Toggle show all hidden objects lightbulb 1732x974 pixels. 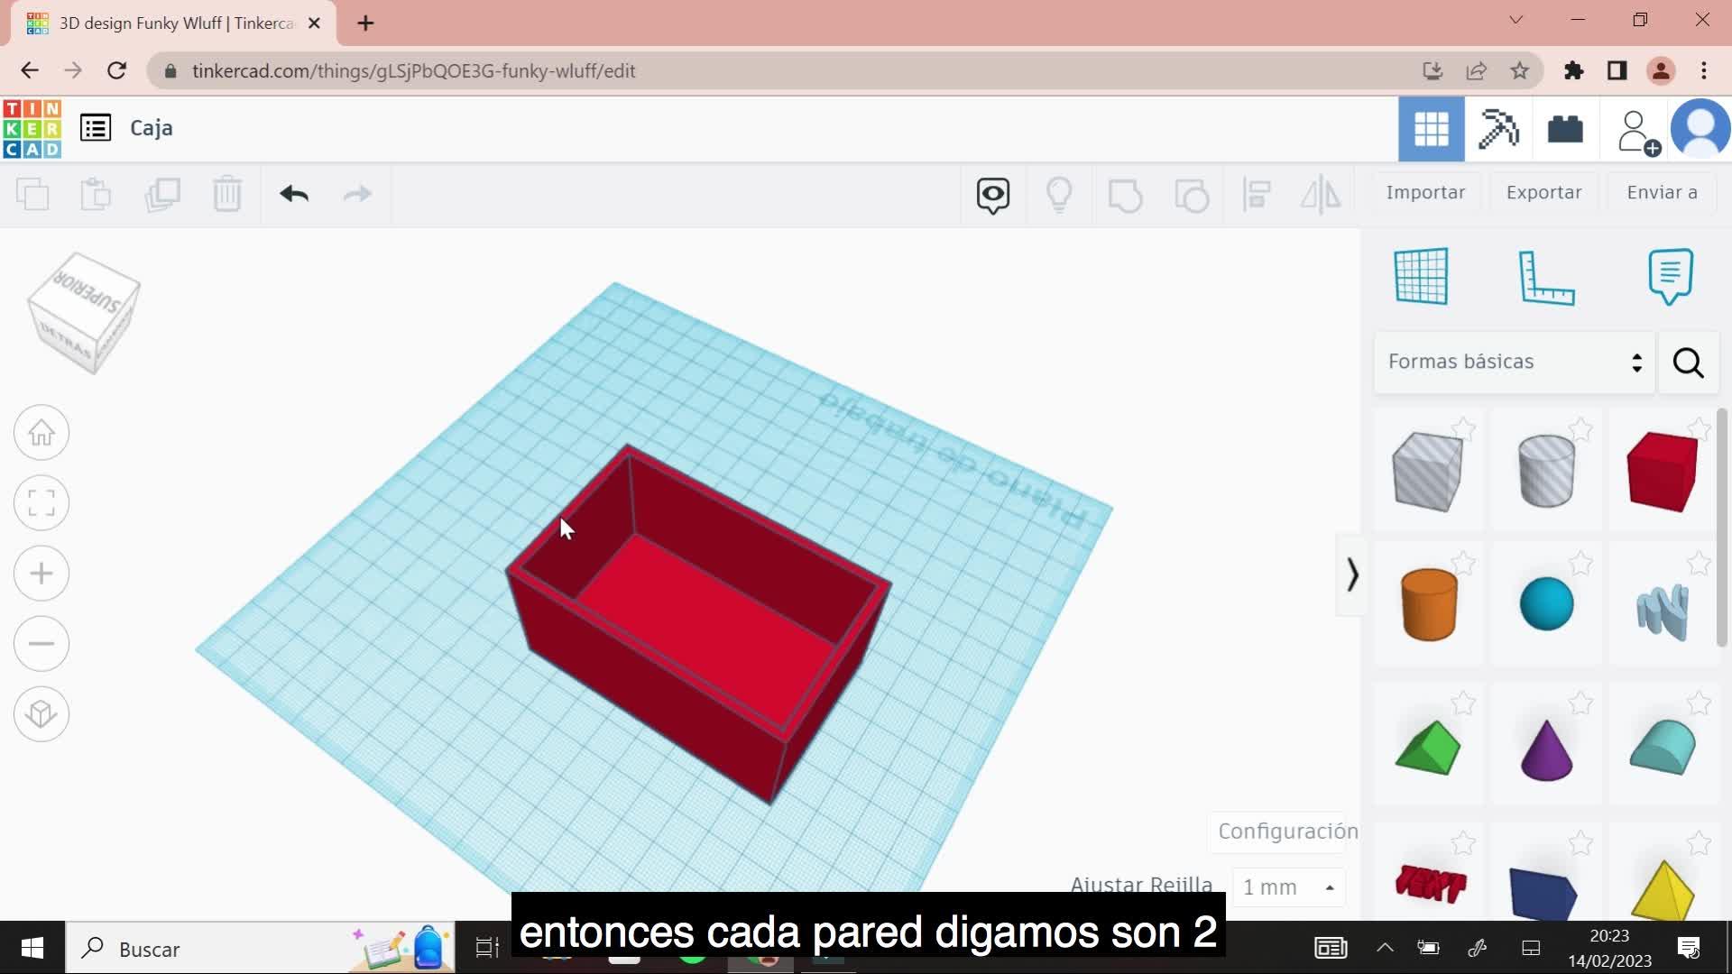(1059, 194)
